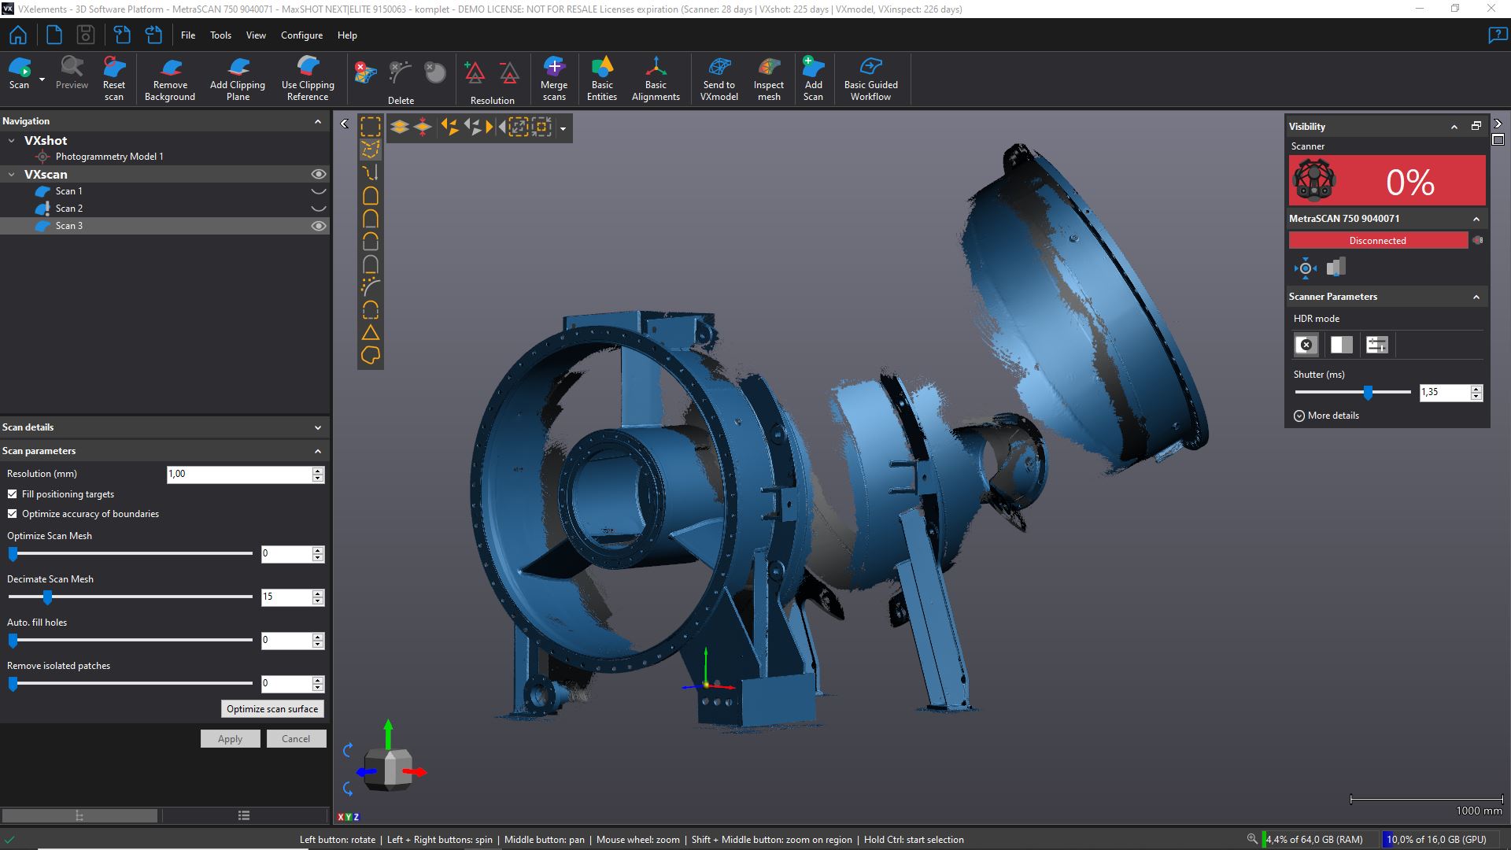Open the Tools menu
Viewport: 1511px width, 850px height.
click(220, 35)
